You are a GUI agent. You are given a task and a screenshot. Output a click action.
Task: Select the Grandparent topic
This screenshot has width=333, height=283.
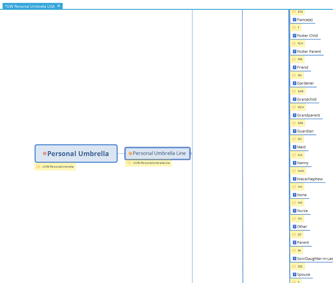click(308, 115)
